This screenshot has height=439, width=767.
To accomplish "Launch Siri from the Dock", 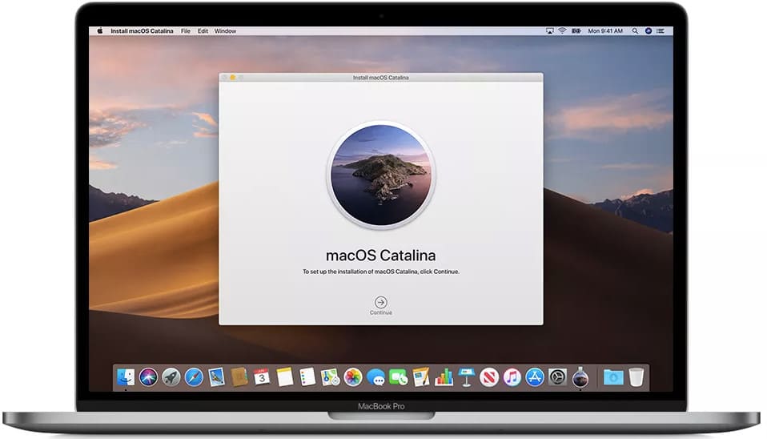I will [x=148, y=377].
